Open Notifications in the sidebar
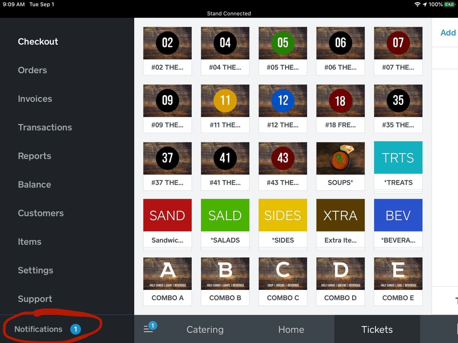Viewport: 458px width, 343px height. (x=39, y=329)
